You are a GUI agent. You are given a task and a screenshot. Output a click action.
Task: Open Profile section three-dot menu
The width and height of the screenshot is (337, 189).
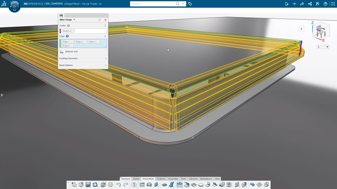click(x=105, y=26)
